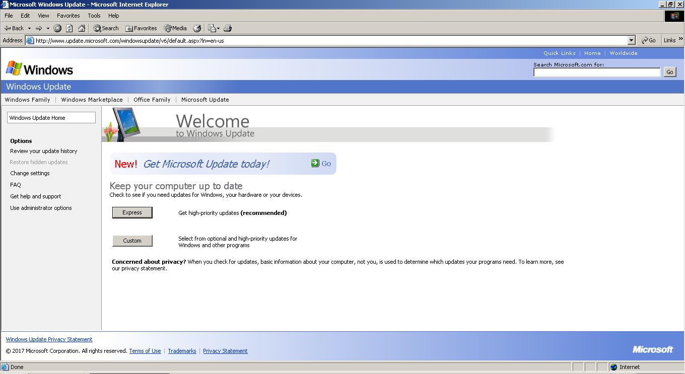The height and width of the screenshot is (374, 685).
Task: Open the Search toolbar button
Action: click(x=106, y=28)
